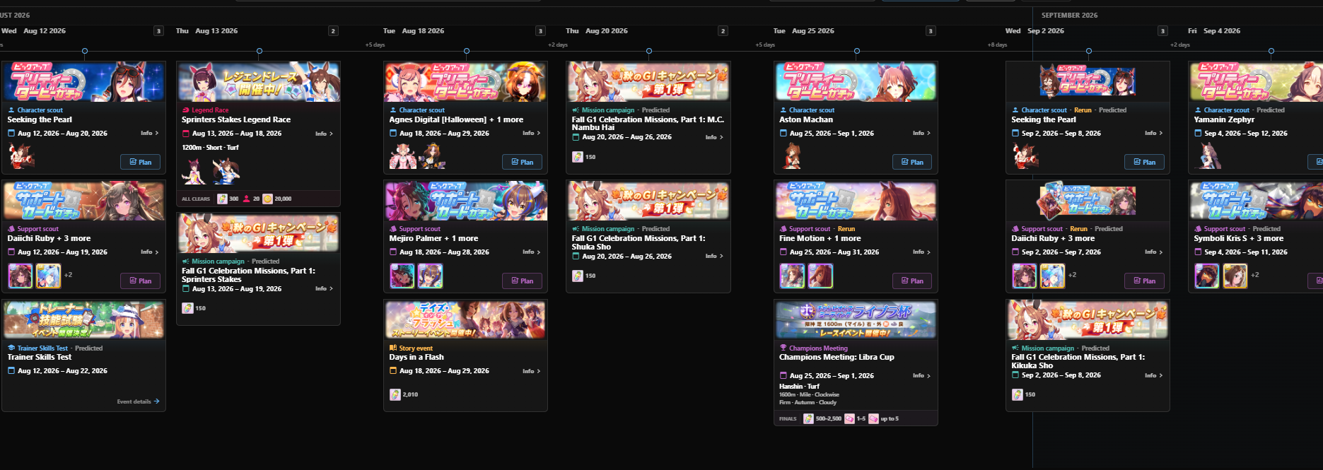The height and width of the screenshot is (470, 1323).
Task: Select Aug 12 Seeking the Pearl character portrait
Action: [21, 156]
